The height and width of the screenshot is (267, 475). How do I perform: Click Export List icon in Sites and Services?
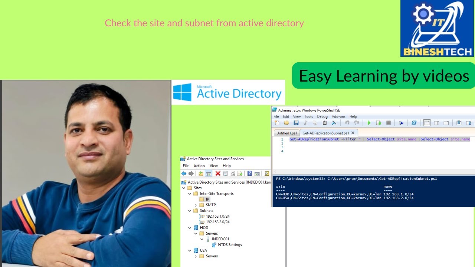coord(240,173)
